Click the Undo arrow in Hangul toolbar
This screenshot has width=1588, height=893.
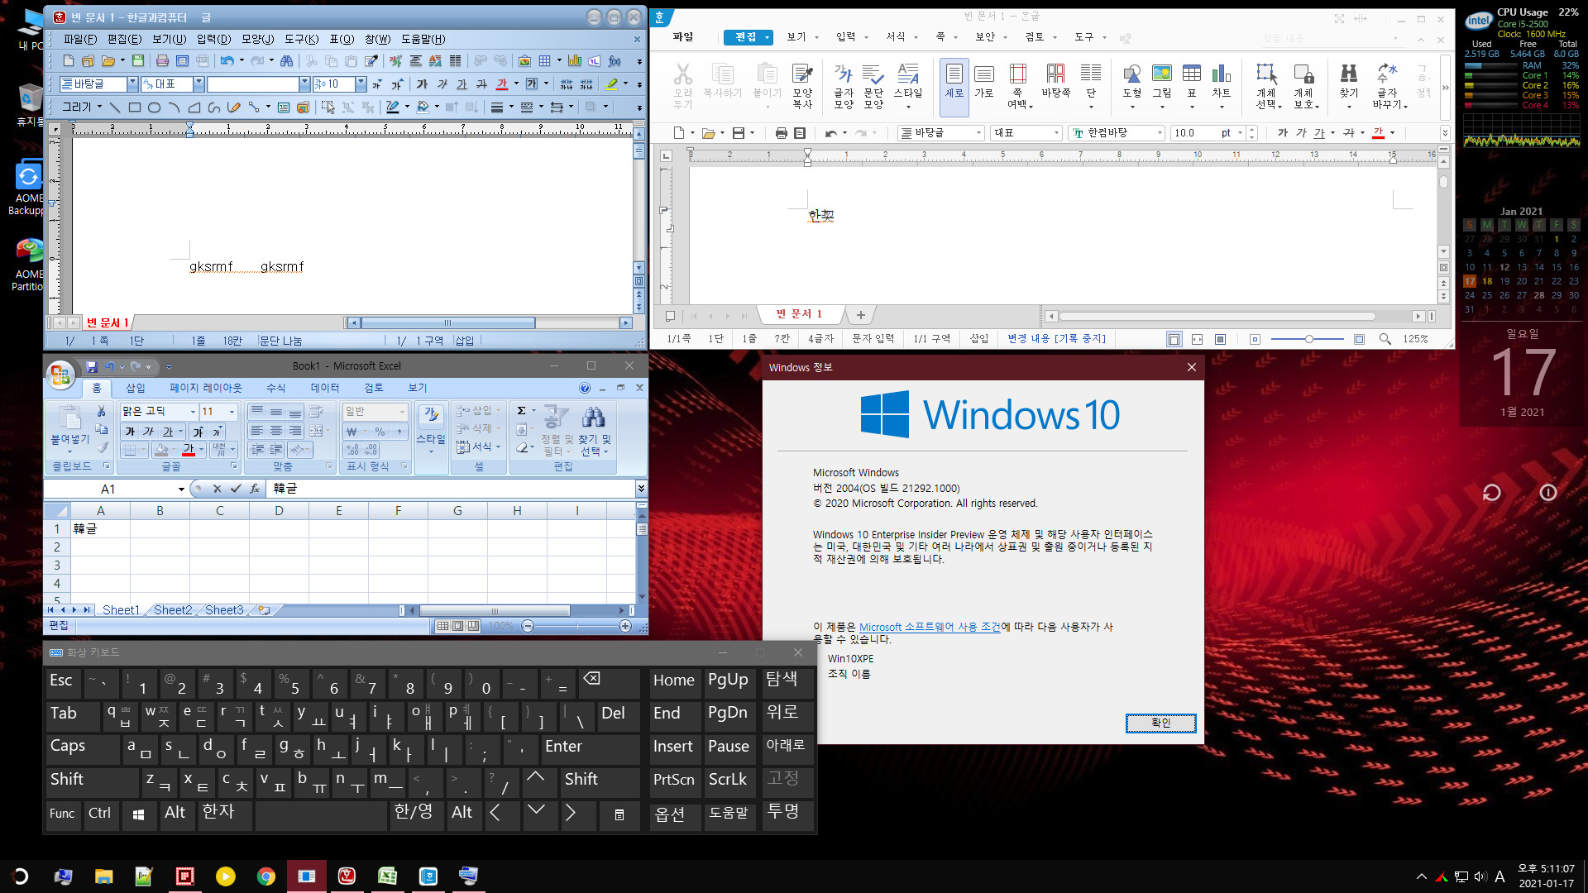click(x=227, y=61)
